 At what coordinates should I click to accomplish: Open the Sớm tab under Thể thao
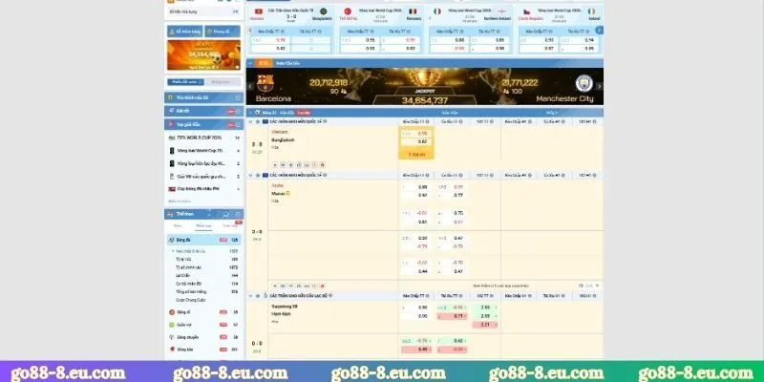pyautogui.click(x=178, y=225)
